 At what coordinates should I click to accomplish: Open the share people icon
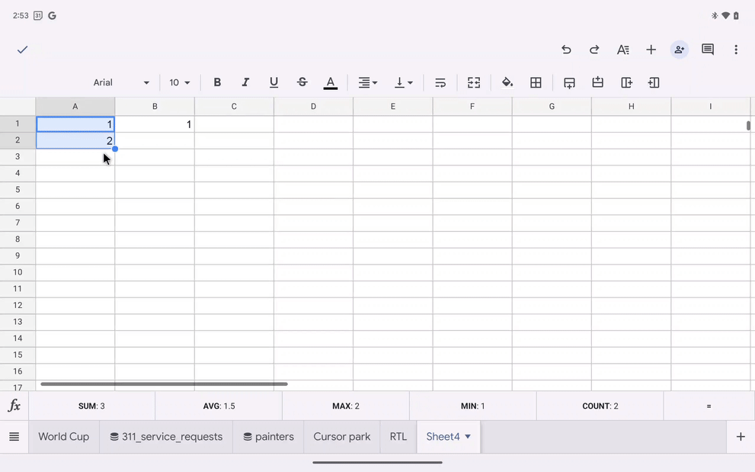coord(679,50)
